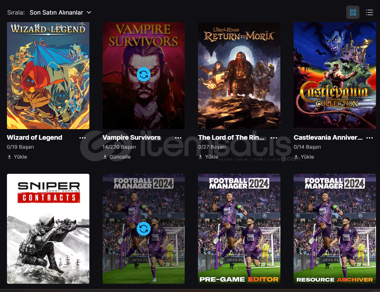
Task: Open the Sniper Contracts cover
Action: click(48, 228)
